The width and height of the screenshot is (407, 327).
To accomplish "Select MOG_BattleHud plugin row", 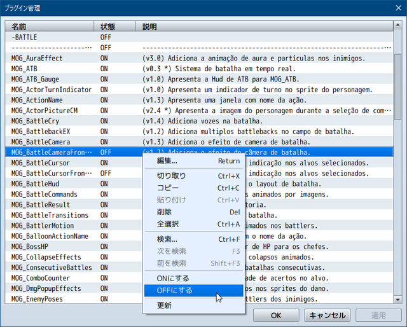I will [35, 184].
